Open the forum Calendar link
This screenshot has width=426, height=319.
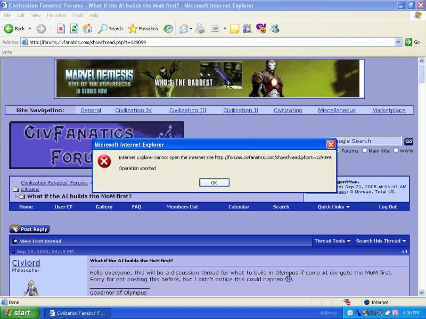(x=239, y=207)
